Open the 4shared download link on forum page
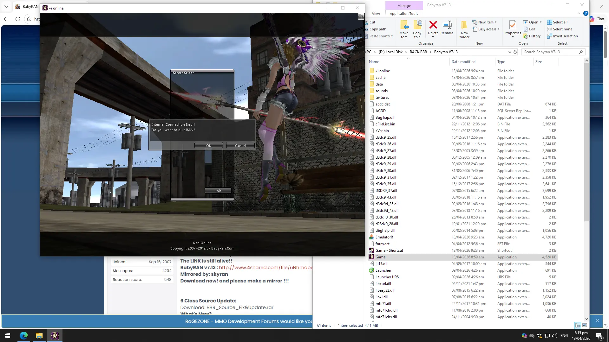 (265, 268)
